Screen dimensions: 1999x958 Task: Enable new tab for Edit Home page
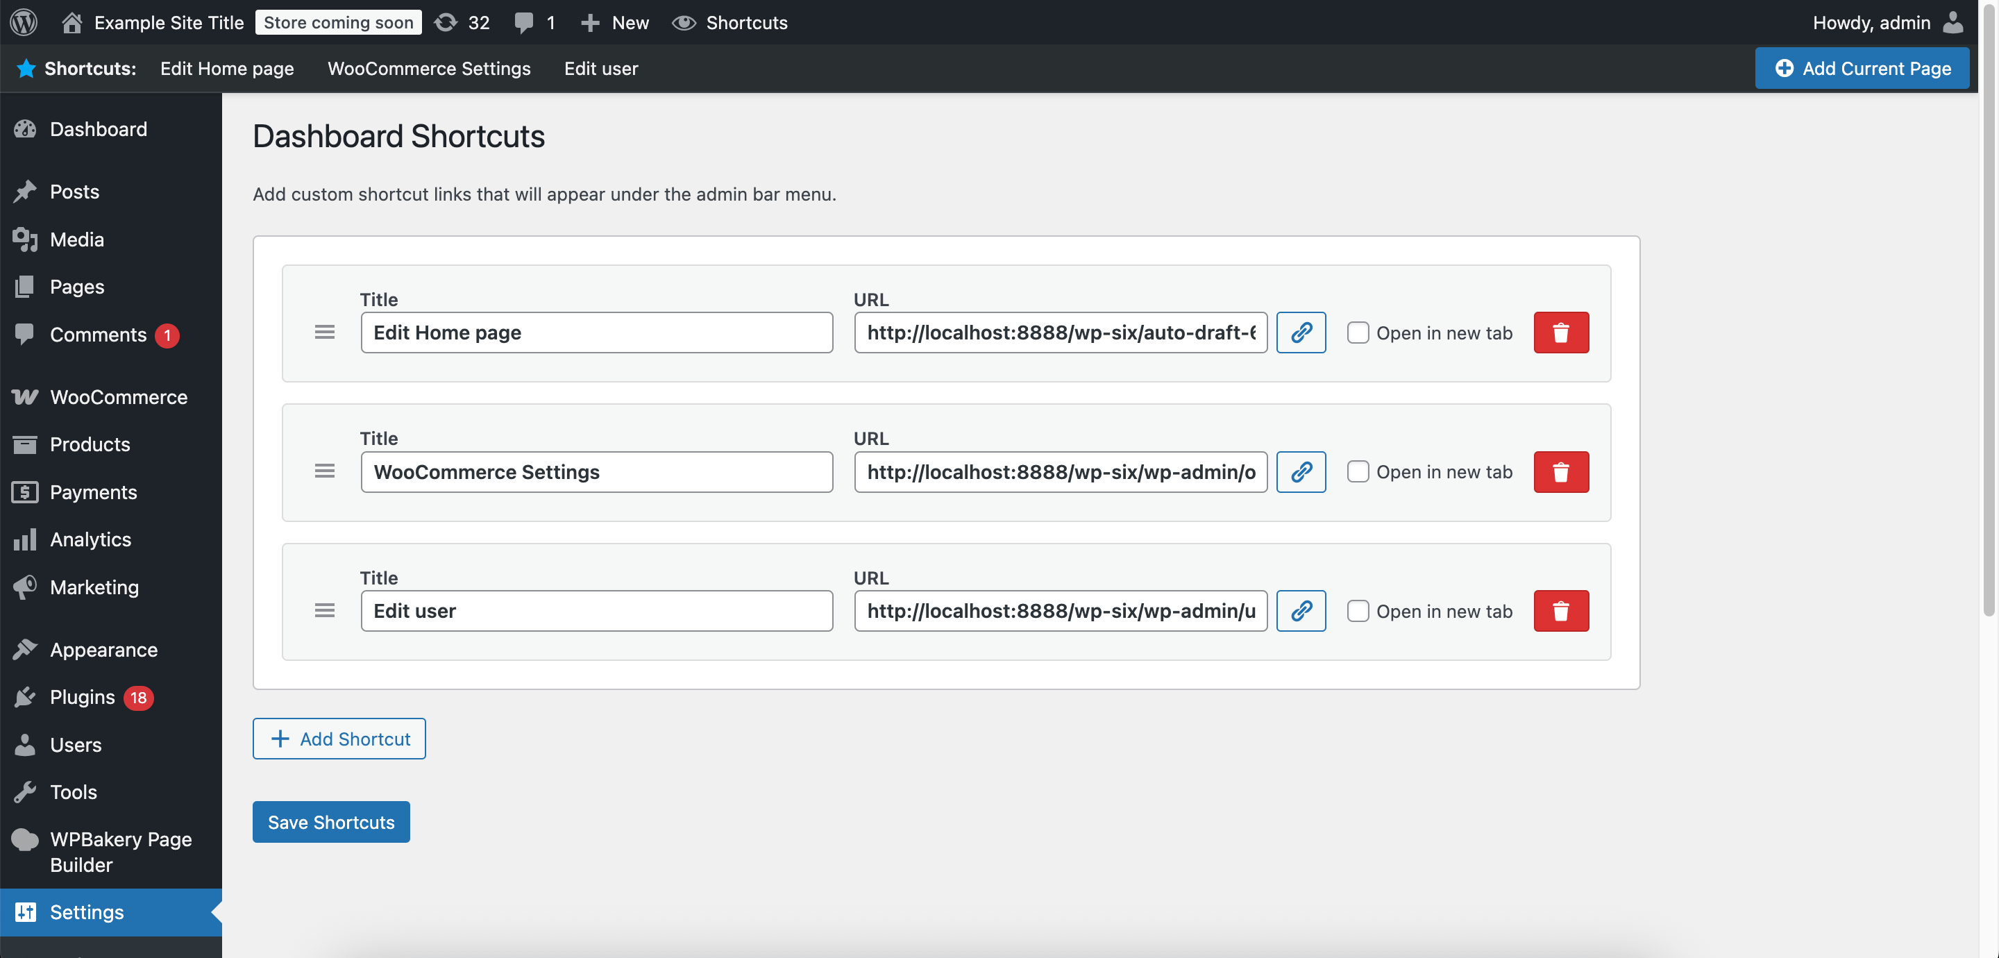(x=1357, y=333)
